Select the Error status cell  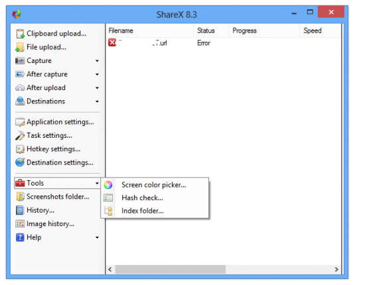click(x=204, y=43)
